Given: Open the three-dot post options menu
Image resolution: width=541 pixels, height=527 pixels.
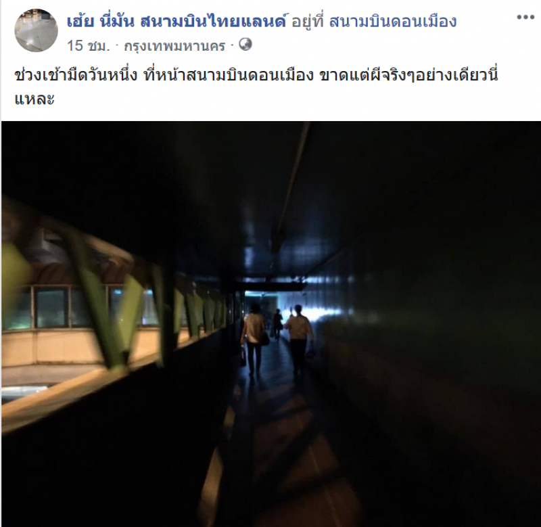Looking at the screenshot, I should coord(525,18).
